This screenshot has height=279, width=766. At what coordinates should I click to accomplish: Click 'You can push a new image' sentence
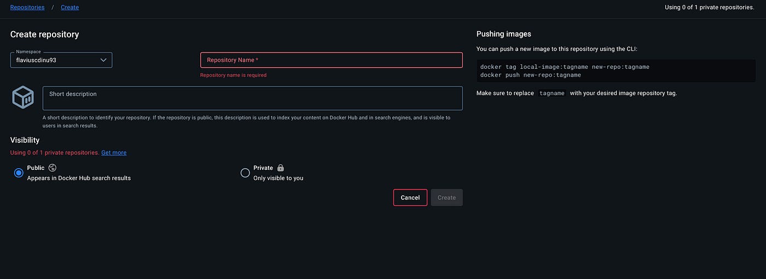[x=557, y=49]
